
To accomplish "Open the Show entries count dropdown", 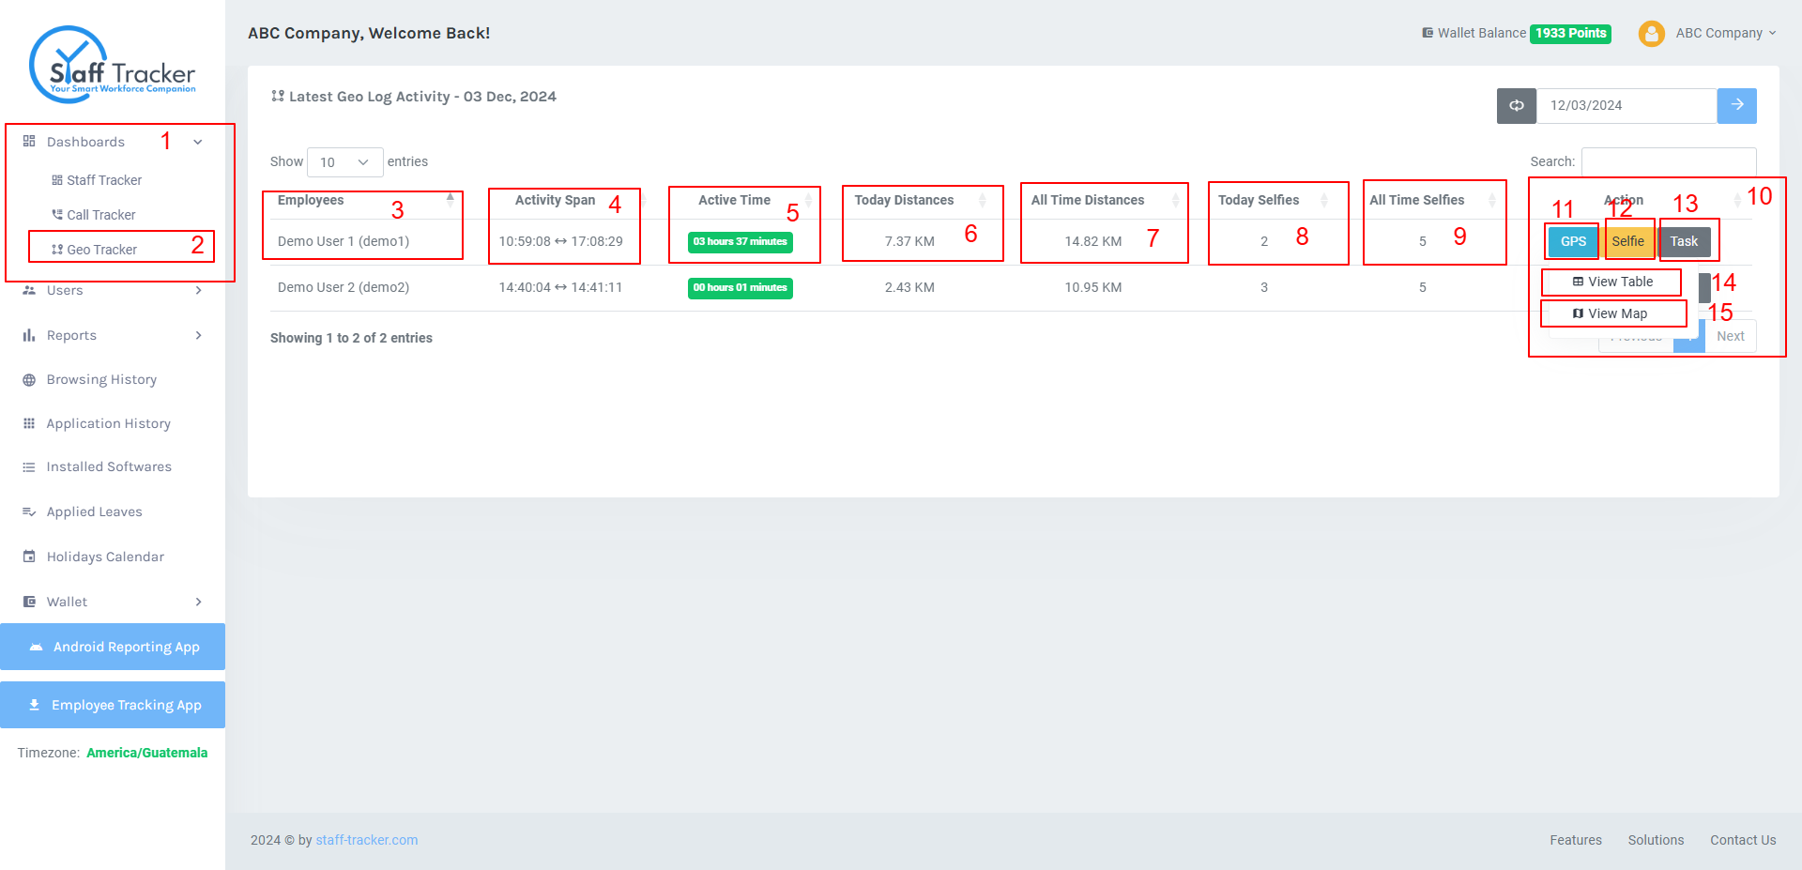I will pyautogui.click(x=344, y=162).
